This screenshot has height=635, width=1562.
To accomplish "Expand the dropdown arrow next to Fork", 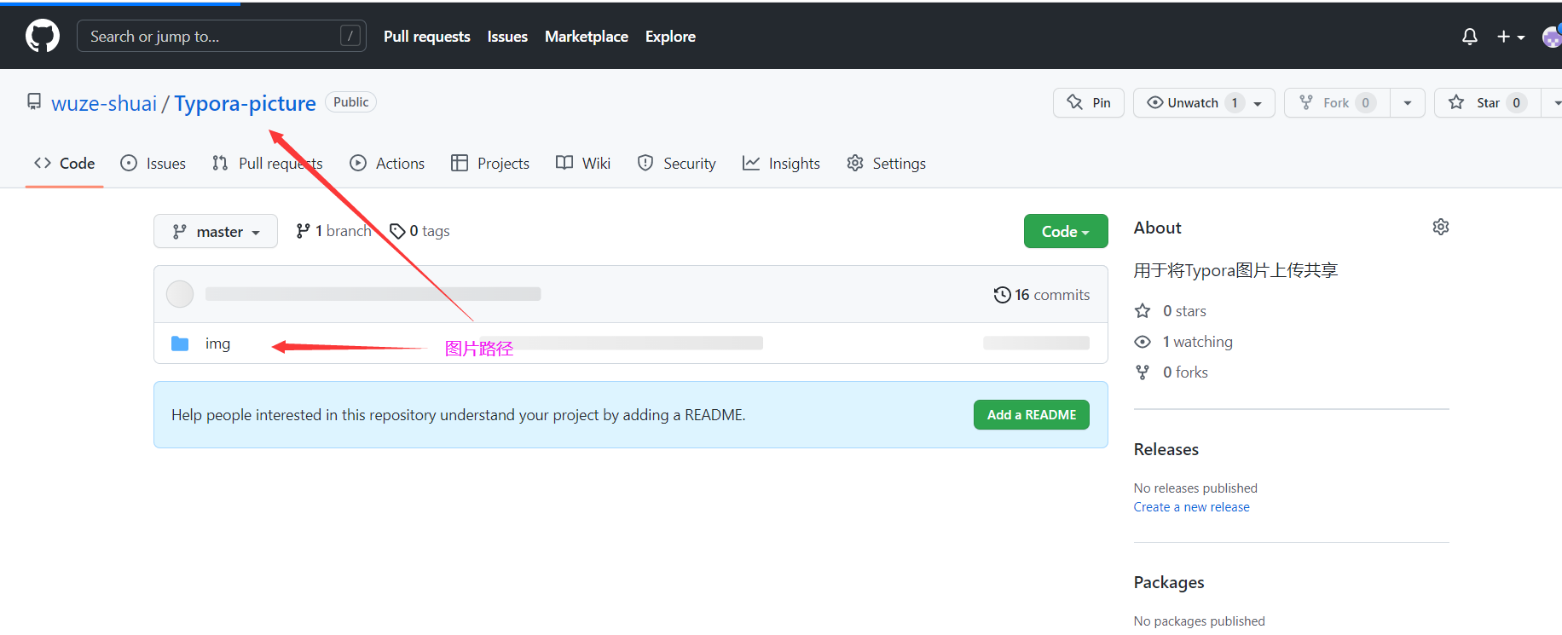I will click(1408, 103).
